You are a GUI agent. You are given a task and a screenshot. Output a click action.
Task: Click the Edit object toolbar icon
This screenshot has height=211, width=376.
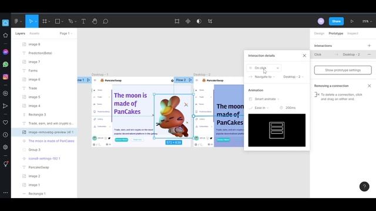coord(177,21)
